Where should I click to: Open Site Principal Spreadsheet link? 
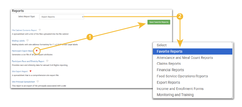click(23, 82)
